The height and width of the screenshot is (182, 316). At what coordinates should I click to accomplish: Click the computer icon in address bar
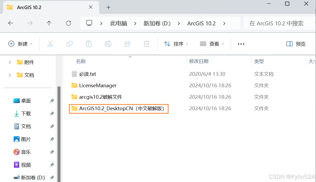pyautogui.click(x=89, y=23)
